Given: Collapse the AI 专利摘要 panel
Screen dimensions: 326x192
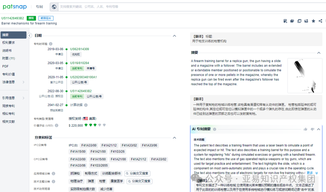Looking at the screenshot, I should [318, 129].
